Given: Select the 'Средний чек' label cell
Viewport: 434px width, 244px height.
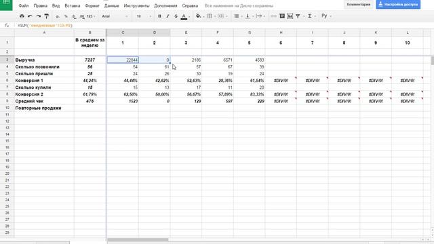Looking at the screenshot, I should pyautogui.click(x=44, y=101).
